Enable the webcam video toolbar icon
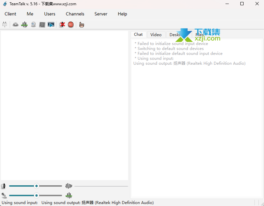This screenshot has height=206, width=264. click(x=33, y=25)
